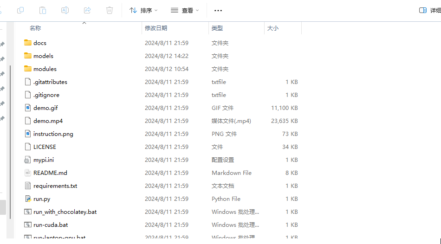
Task: Sort by the 名称 (Name) column header
Action: (35, 28)
